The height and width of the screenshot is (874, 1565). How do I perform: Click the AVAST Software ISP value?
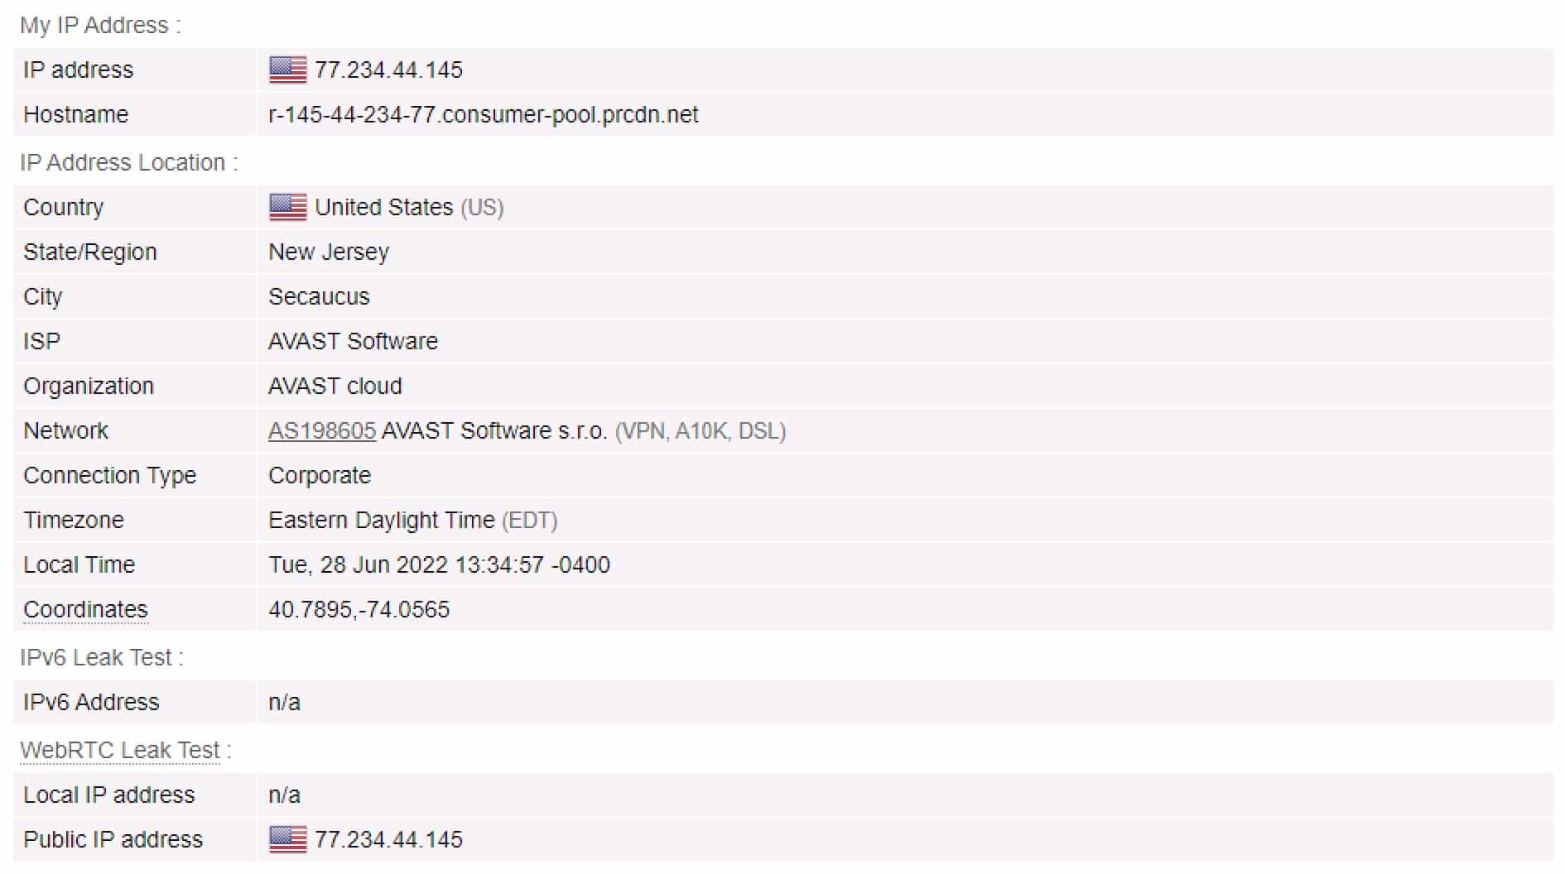(x=353, y=341)
